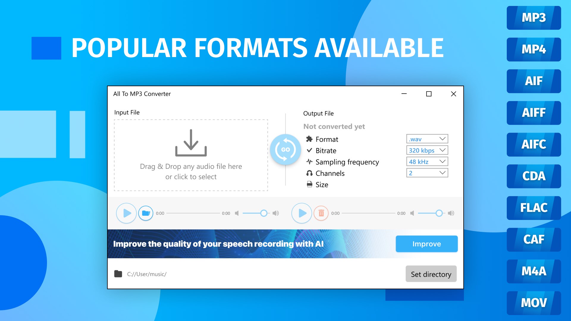The width and height of the screenshot is (571, 321).
Task: Mute the input player volume
Action: [237, 213]
